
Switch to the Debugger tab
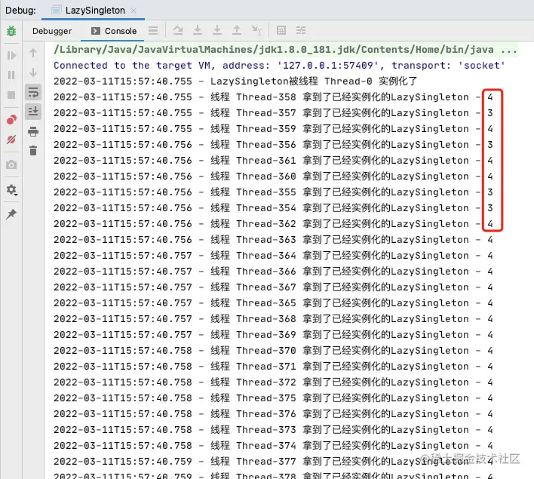[52, 31]
